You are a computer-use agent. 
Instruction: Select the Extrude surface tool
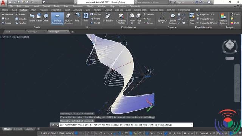20,19
